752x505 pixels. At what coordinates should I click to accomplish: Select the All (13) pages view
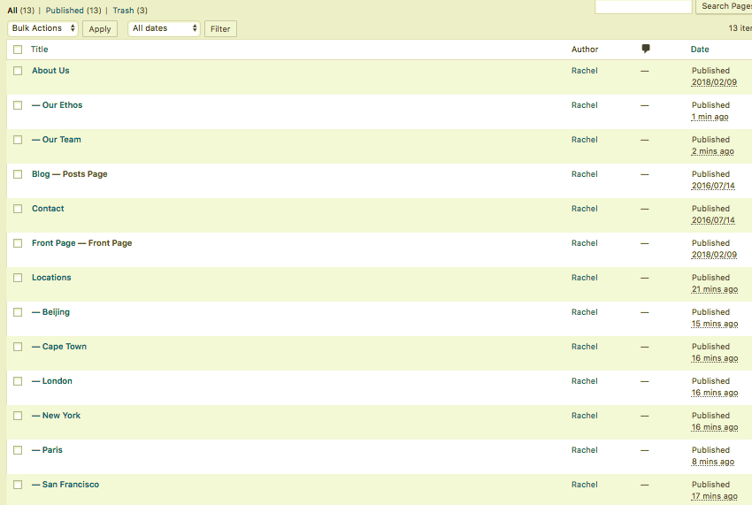[20, 10]
